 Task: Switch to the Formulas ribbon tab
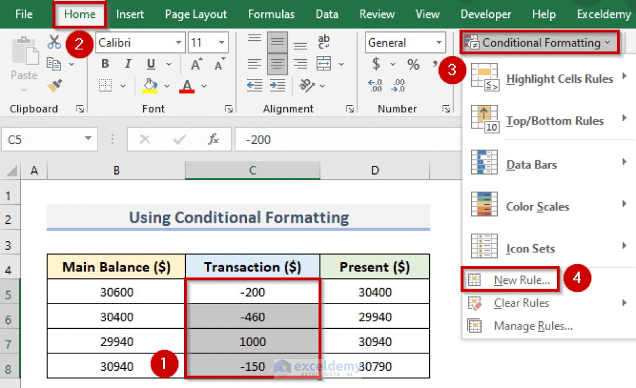tap(271, 14)
